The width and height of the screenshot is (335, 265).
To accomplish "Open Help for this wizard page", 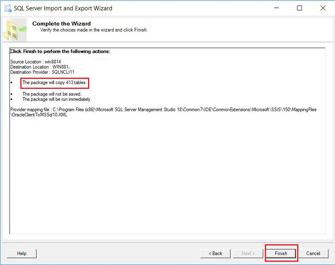I will coord(21,253).
